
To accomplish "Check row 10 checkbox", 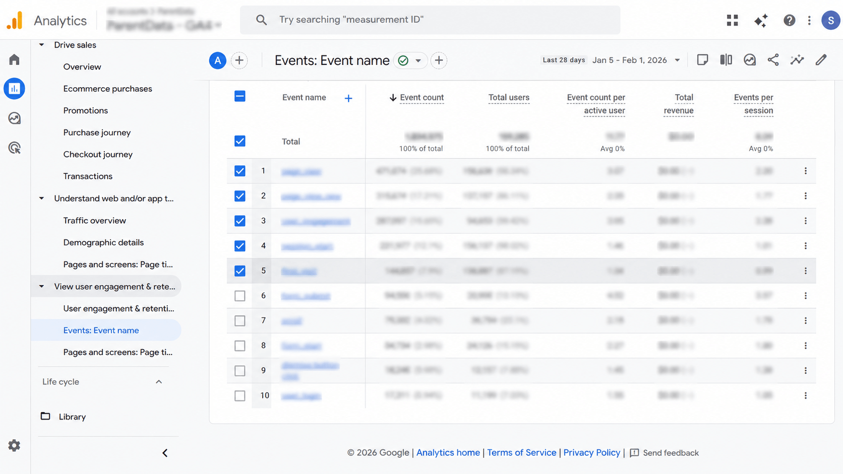I will (240, 395).
